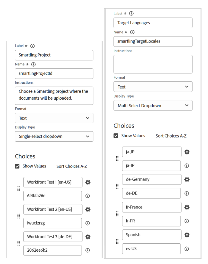Click drag handle for the fr-France choice

click(117, 214)
